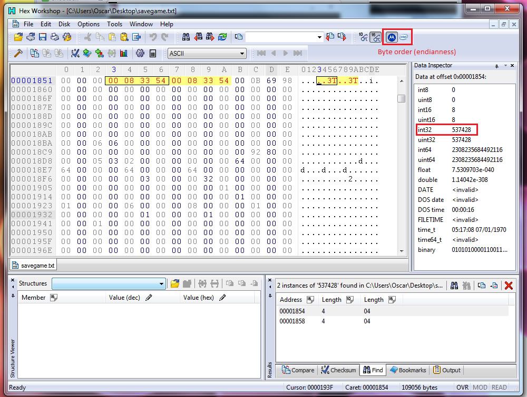527x397 pixels.
Task: Click the hex editor vertical scrollbar thumb
Action: pyautogui.click(x=402, y=99)
